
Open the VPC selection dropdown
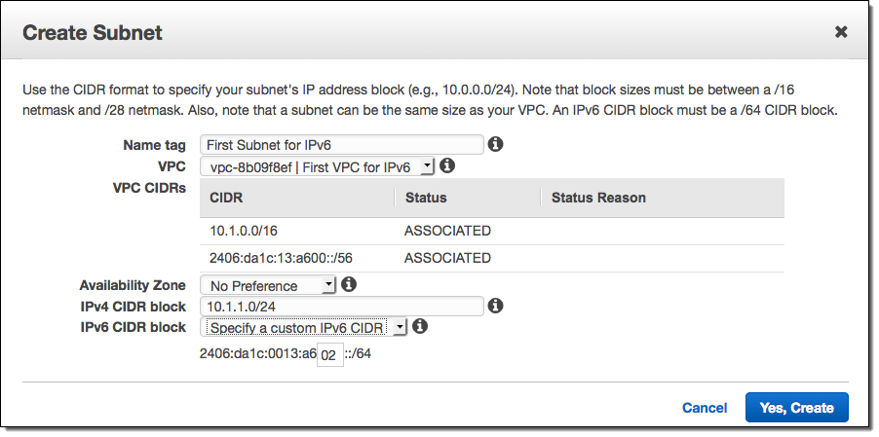pyautogui.click(x=317, y=167)
